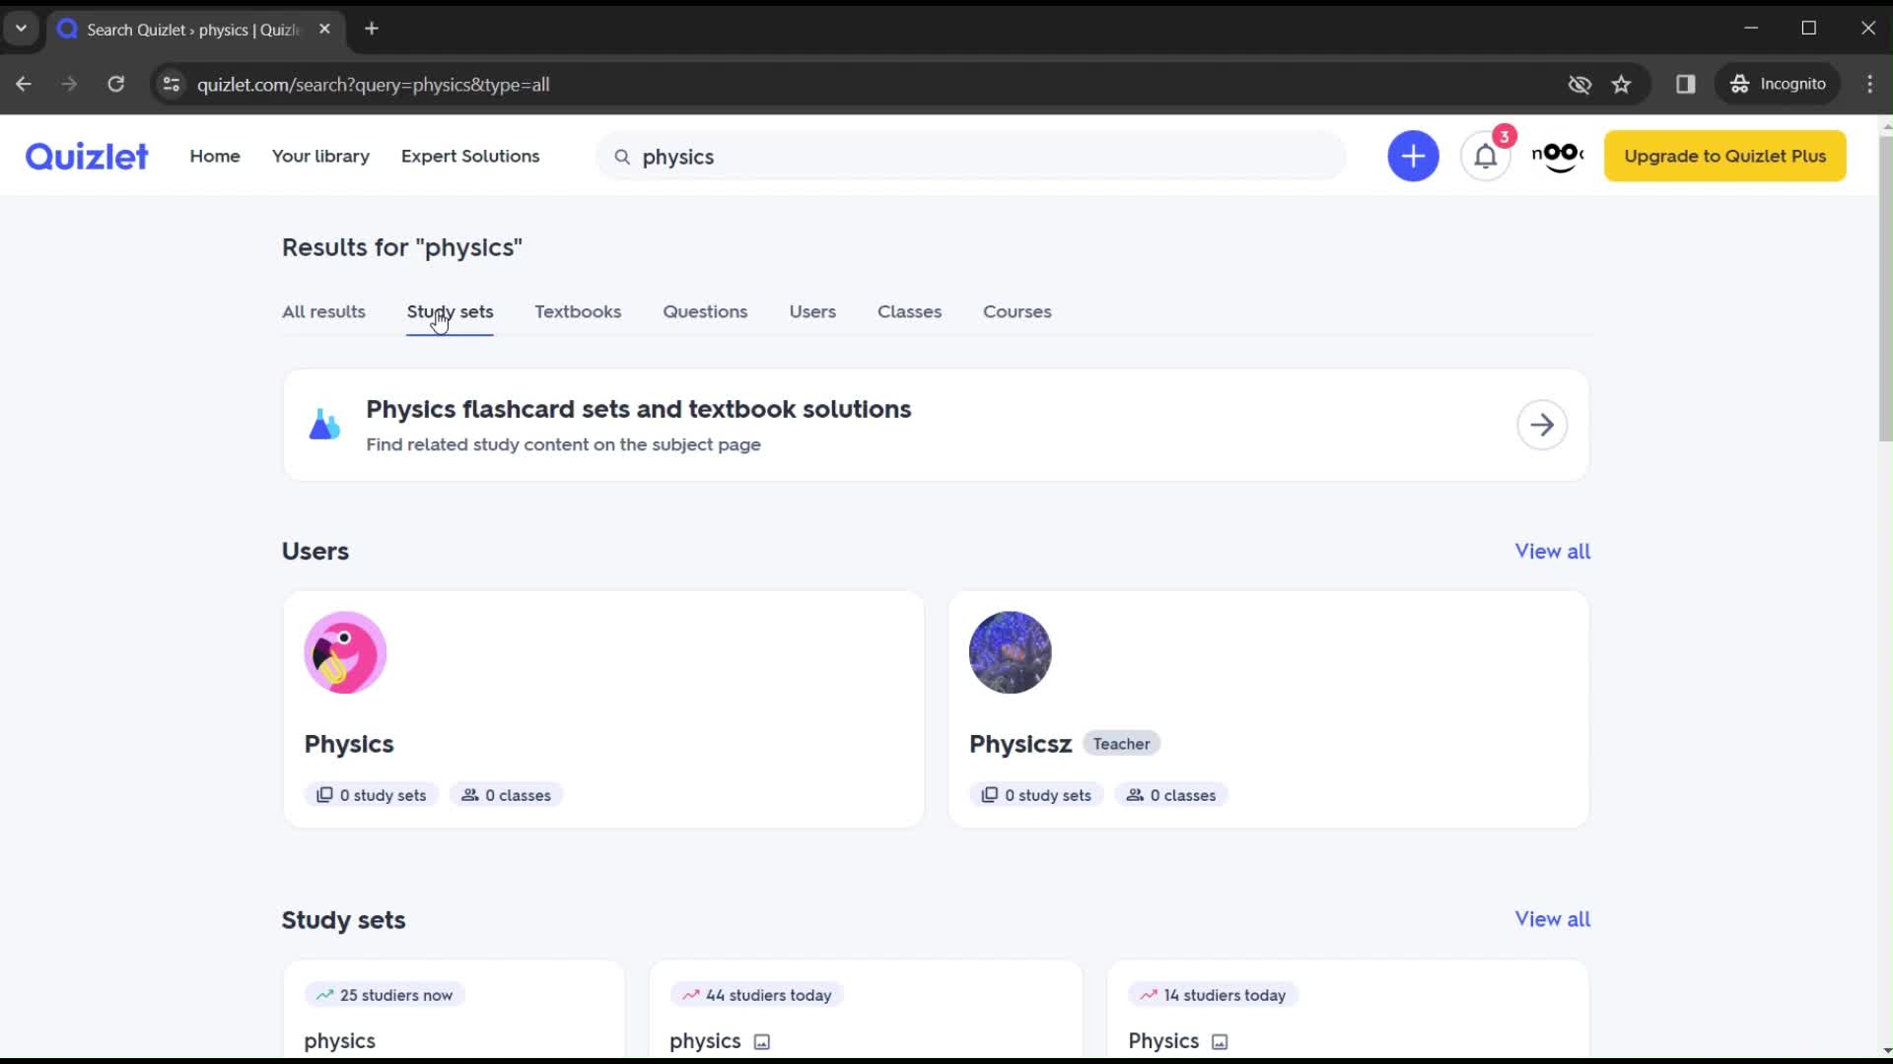Click '0 classes' on Physics card
This screenshot has width=1893, height=1064.
pos(507,795)
